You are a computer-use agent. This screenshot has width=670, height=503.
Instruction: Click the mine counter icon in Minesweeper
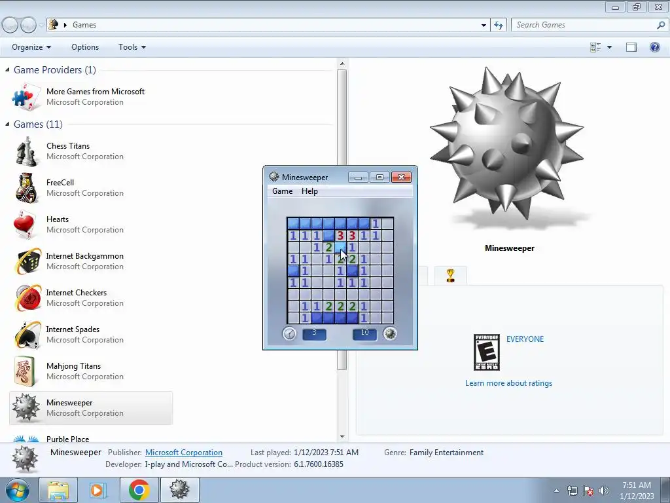(390, 333)
